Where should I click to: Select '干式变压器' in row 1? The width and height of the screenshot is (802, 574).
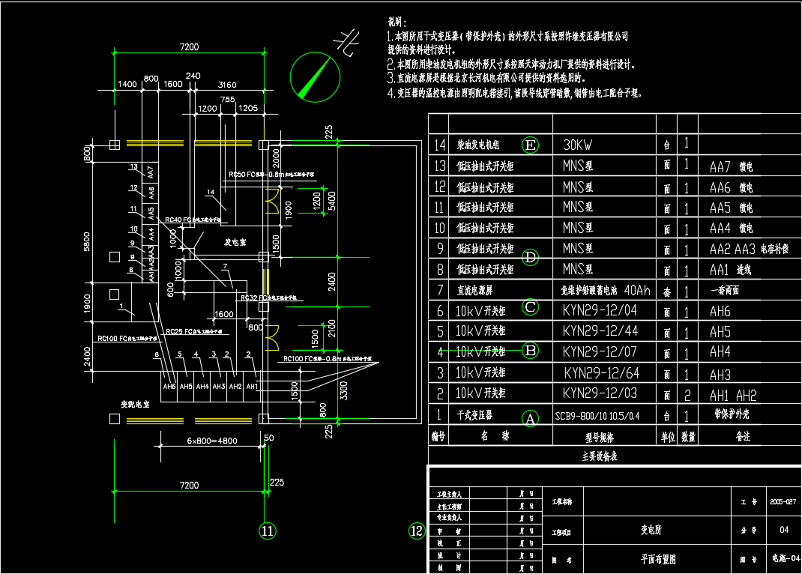tap(474, 415)
